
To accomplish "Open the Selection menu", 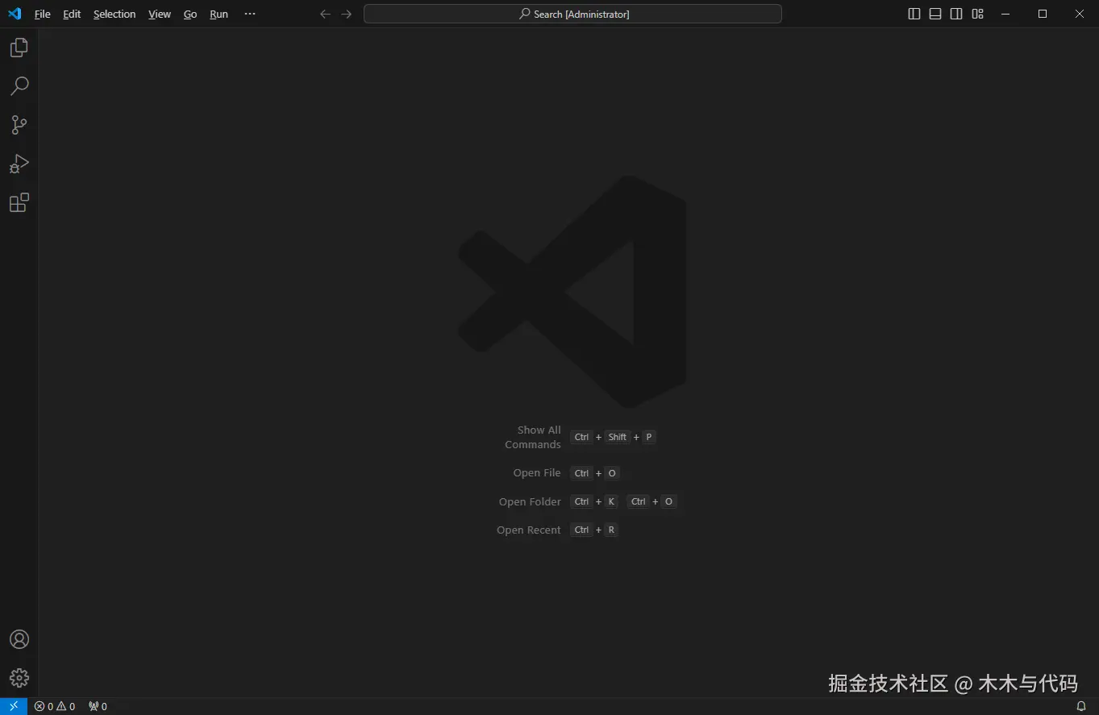I will coord(114,14).
